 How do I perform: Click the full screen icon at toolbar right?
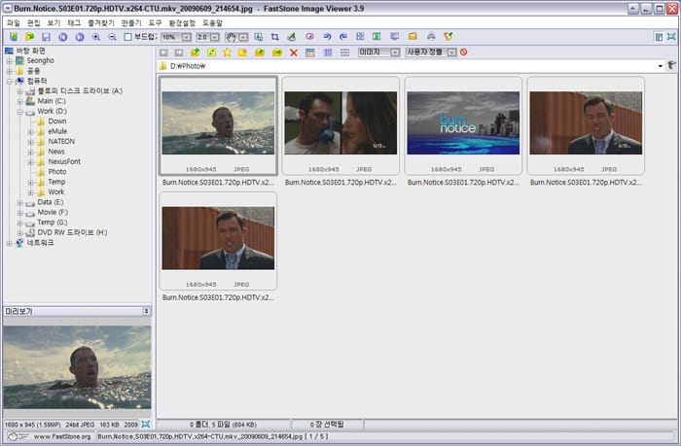(671, 37)
